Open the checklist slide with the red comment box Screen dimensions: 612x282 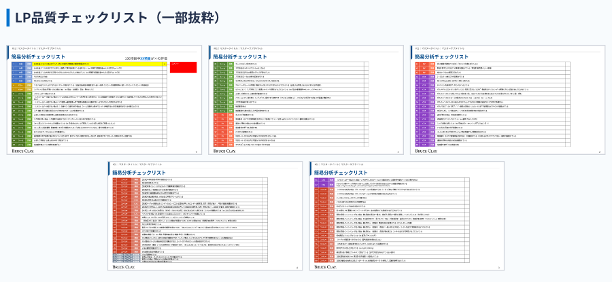tap(104, 100)
